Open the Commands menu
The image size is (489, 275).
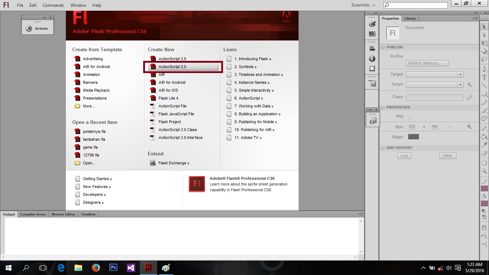(53, 5)
